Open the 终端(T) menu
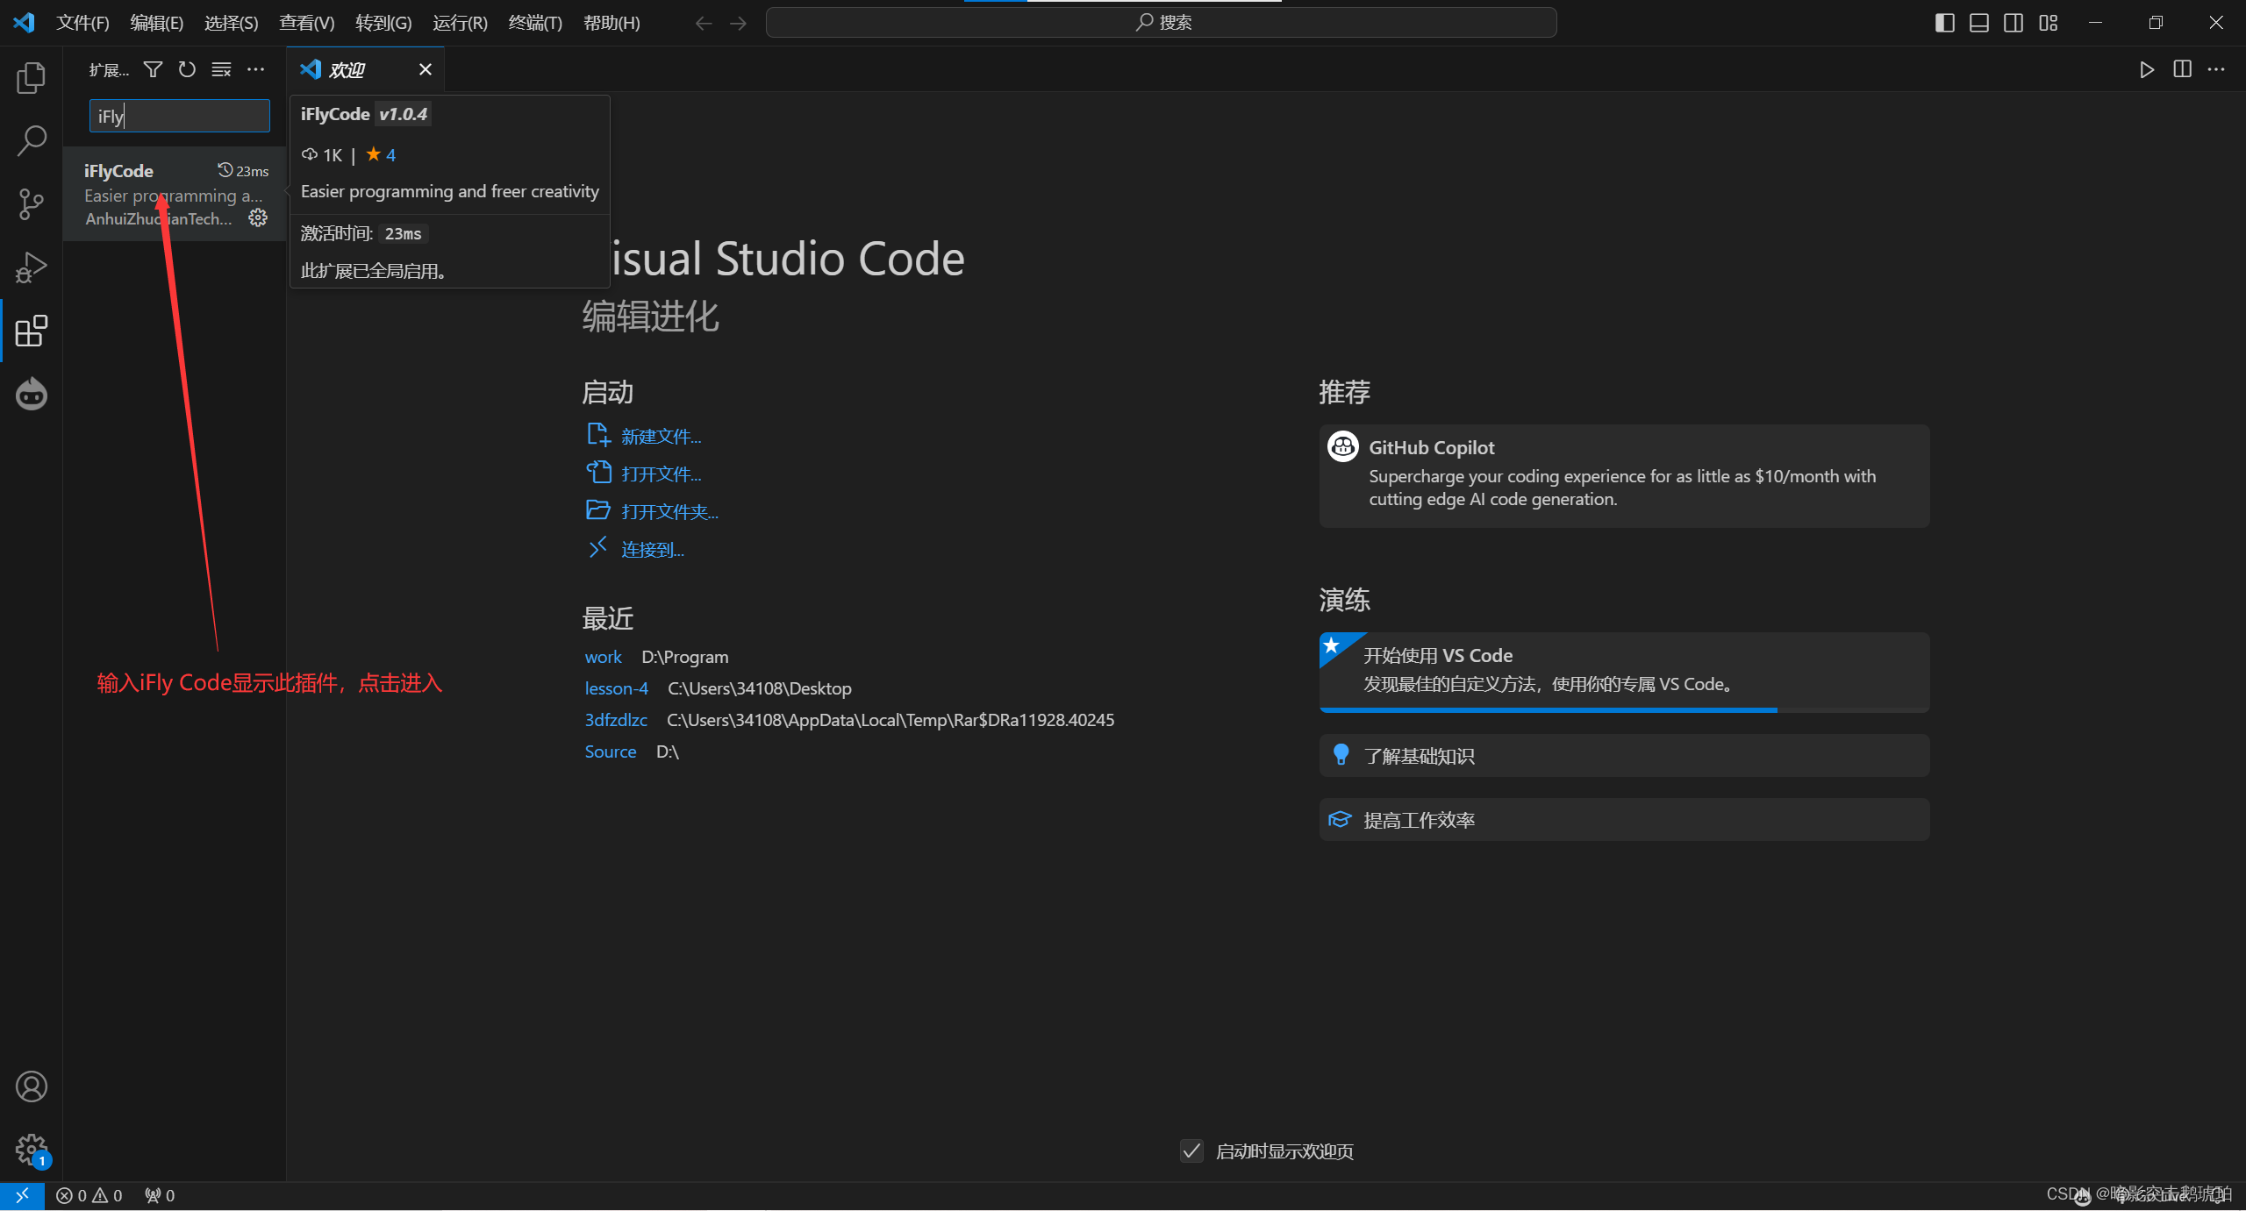This screenshot has width=2246, height=1211. click(x=534, y=23)
